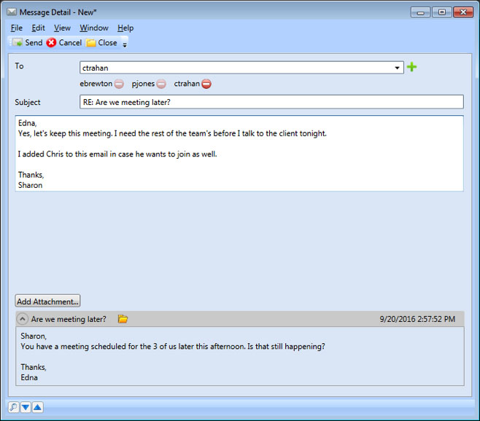Open the Edit menu

(x=38, y=28)
